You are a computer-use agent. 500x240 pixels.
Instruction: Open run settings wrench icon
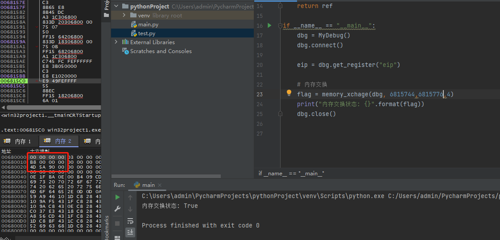[117, 209]
